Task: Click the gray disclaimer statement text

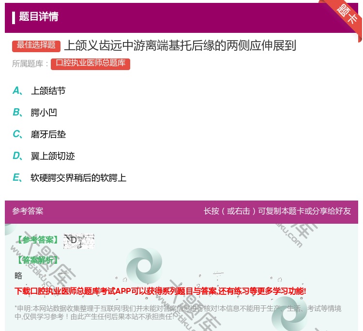Action: click(178, 313)
